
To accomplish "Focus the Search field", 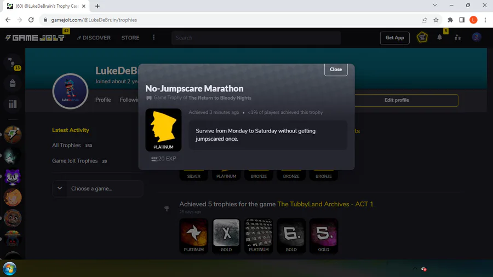I will [x=256, y=38].
